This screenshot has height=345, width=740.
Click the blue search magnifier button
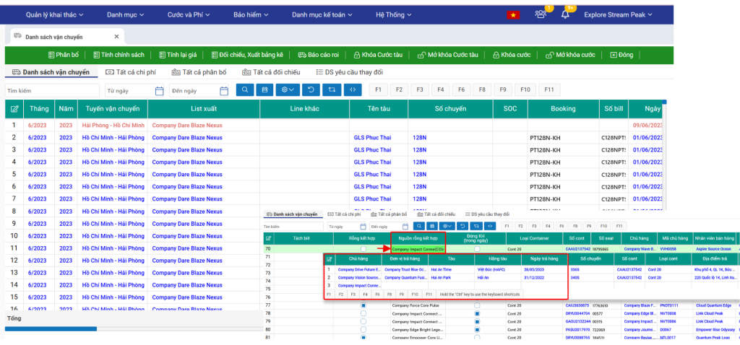point(245,90)
